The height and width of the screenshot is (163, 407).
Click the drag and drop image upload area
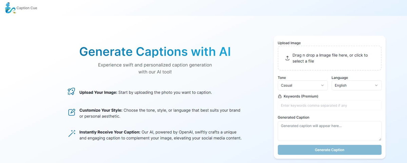coord(330,58)
